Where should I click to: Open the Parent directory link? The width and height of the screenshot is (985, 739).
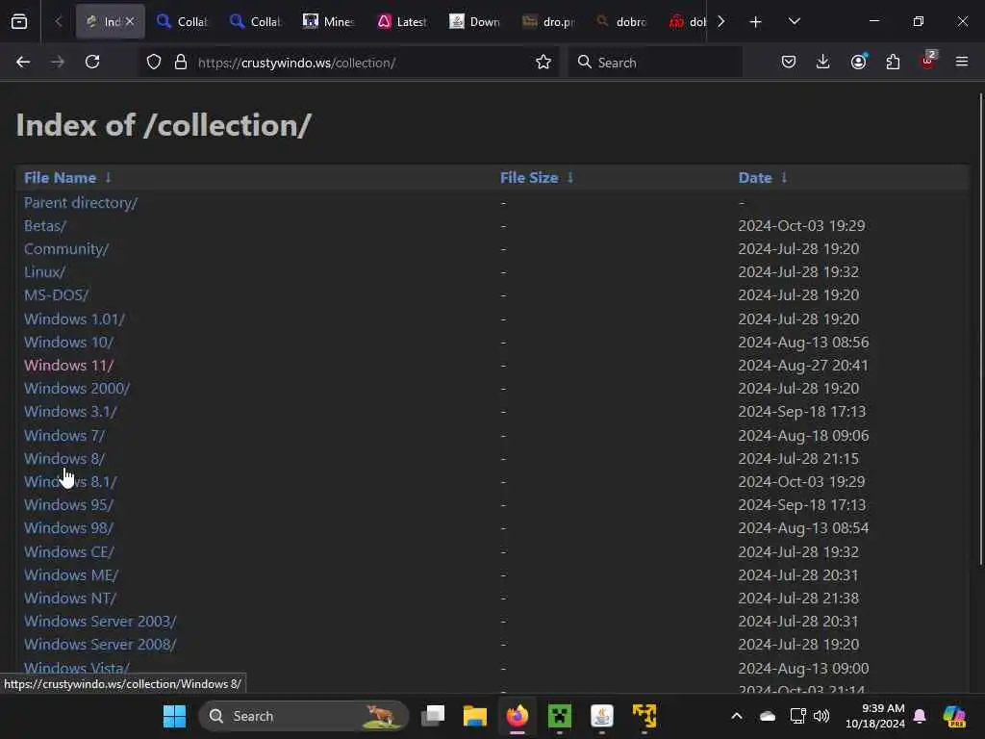coord(81,202)
